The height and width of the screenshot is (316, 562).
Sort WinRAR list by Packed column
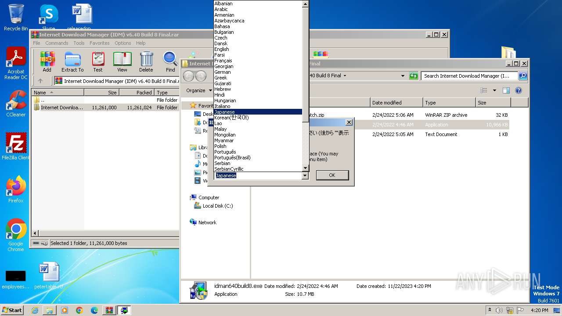tap(137, 93)
